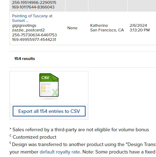Screen dimensions: 156x157
Task: Open the default royalty rate link
Action: pyautogui.click(x=60, y=152)
